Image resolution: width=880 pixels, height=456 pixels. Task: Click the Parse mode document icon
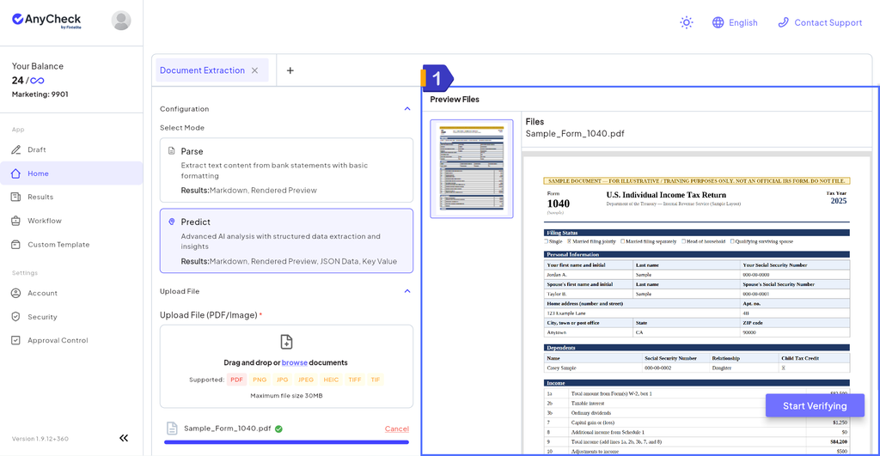pos(172,151)
